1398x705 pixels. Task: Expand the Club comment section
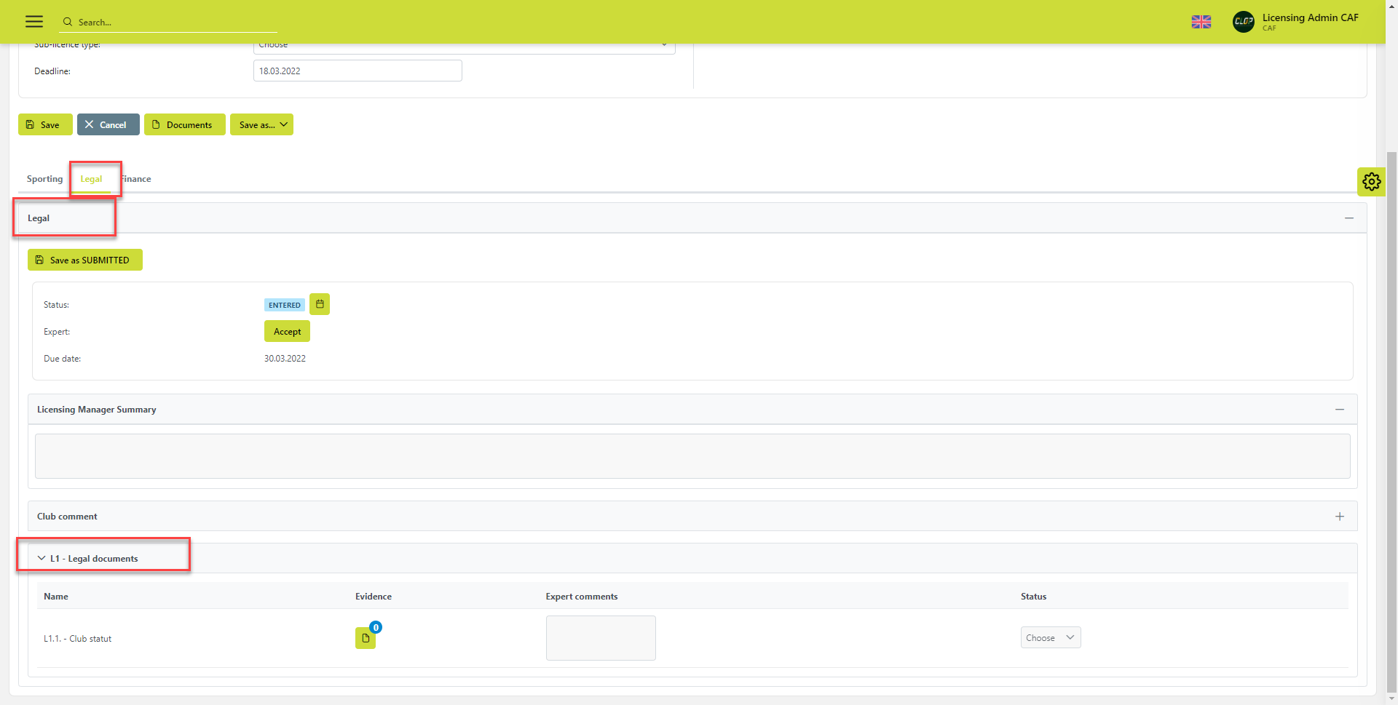(x=1339, y=517)
